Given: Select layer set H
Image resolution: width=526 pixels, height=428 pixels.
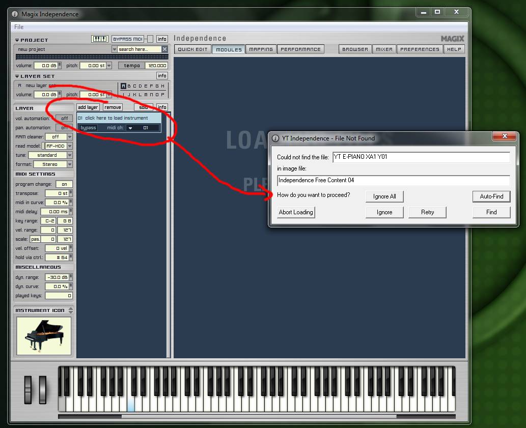Looking at the screenshot, I should (x=163, y=86).
